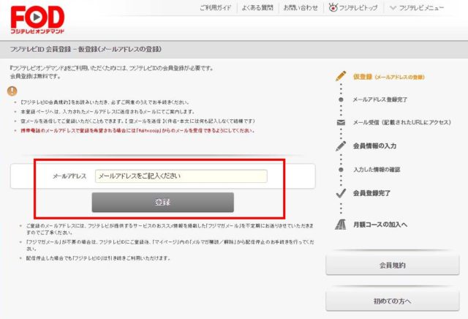The width and height of the screenshot is (468, 319).
Task: Open the ご利用ガイド link
Action: [x=216, y=8]
